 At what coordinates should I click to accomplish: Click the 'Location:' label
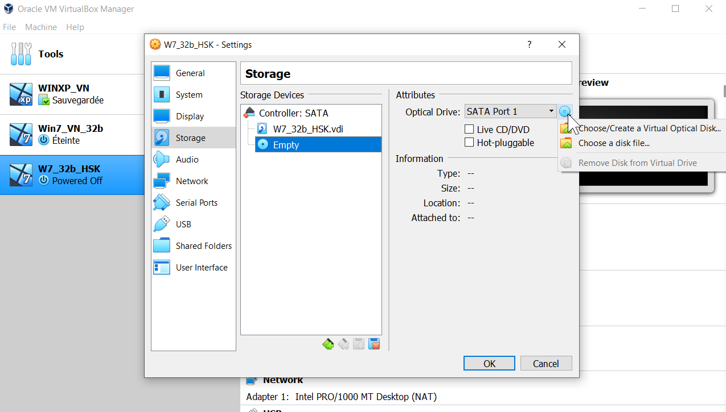[x=442, y=203]
